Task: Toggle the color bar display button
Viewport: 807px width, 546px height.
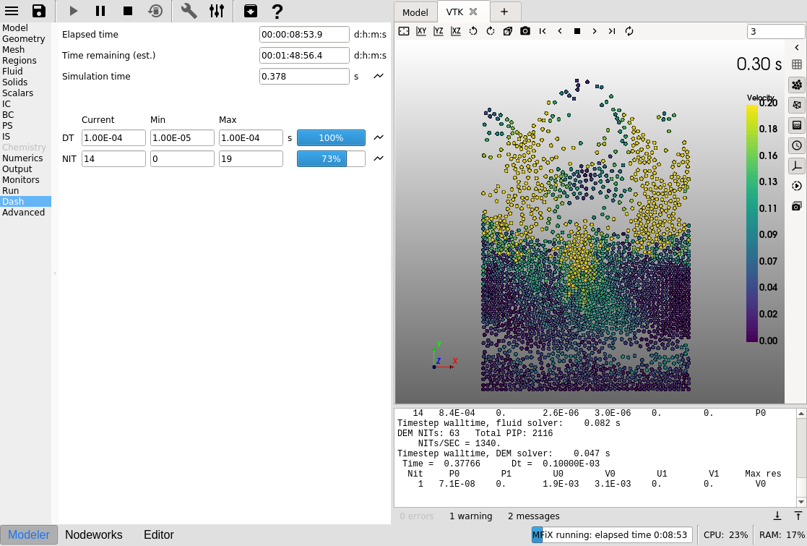Action: pyautogui.click(x=797, y=125)
